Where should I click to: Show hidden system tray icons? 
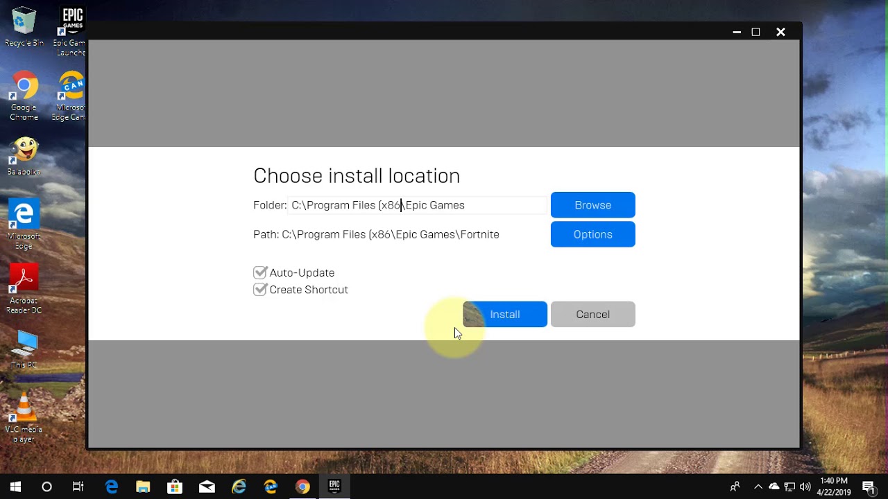pos(758,487)
